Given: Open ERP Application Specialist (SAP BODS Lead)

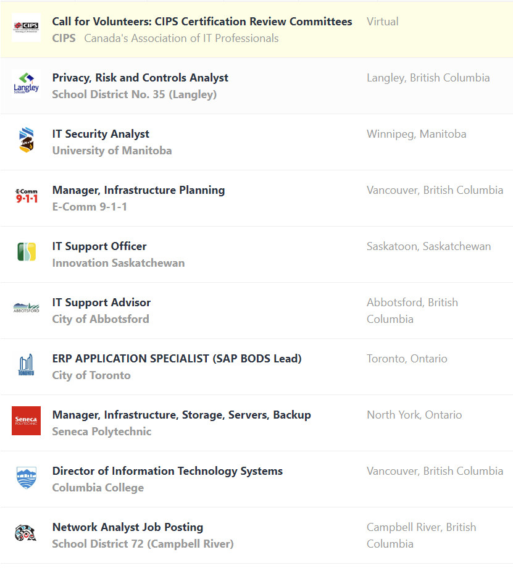Looking at the screenshot, I should pos(177,359).
